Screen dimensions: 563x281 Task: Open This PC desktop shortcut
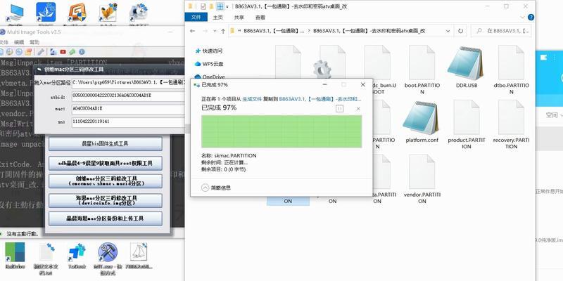point(15,14)
